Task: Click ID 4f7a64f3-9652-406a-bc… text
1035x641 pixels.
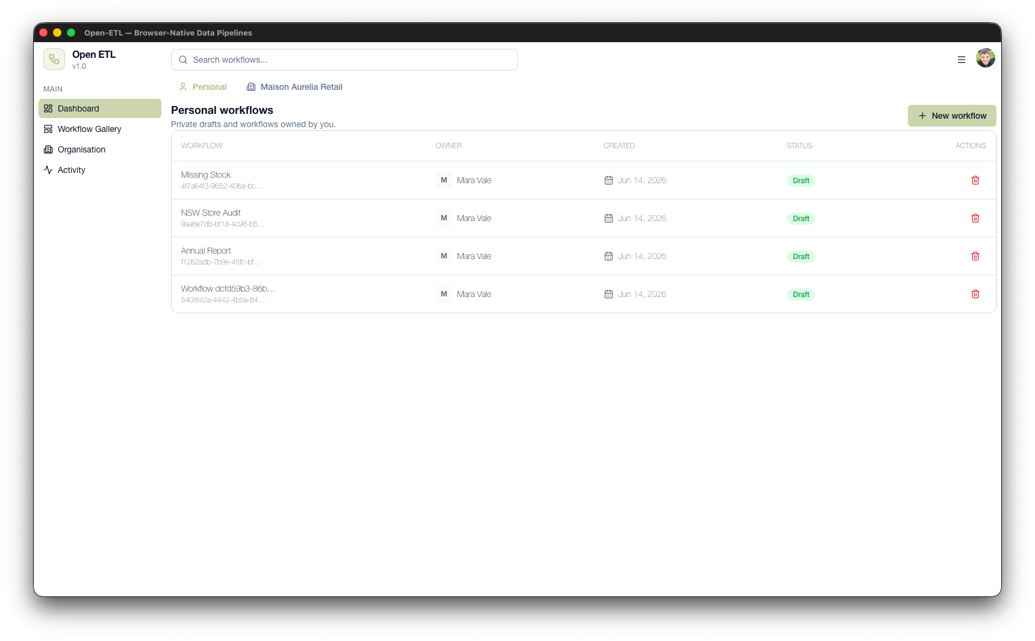Action: [x=222, y=186]
